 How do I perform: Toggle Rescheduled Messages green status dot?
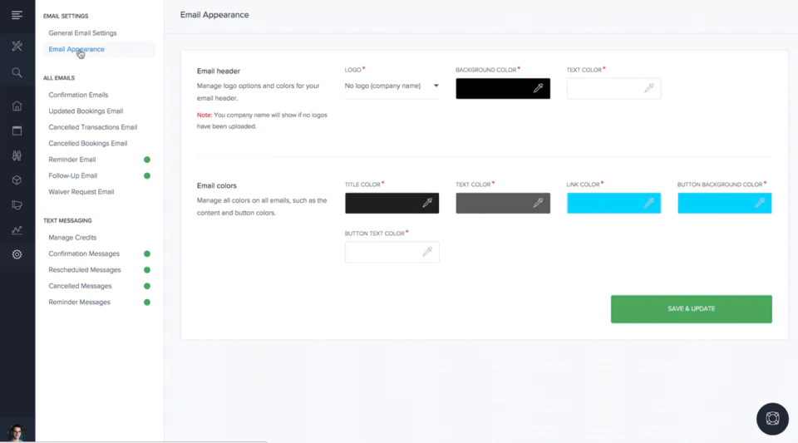click(x=147, y=270)
